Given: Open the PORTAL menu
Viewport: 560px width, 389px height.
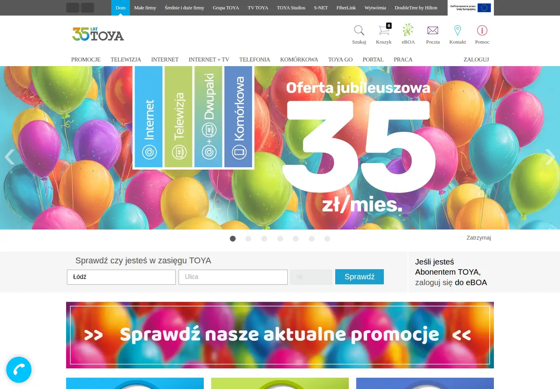Looking at the screenshot, I should click(x=373, y=60).
